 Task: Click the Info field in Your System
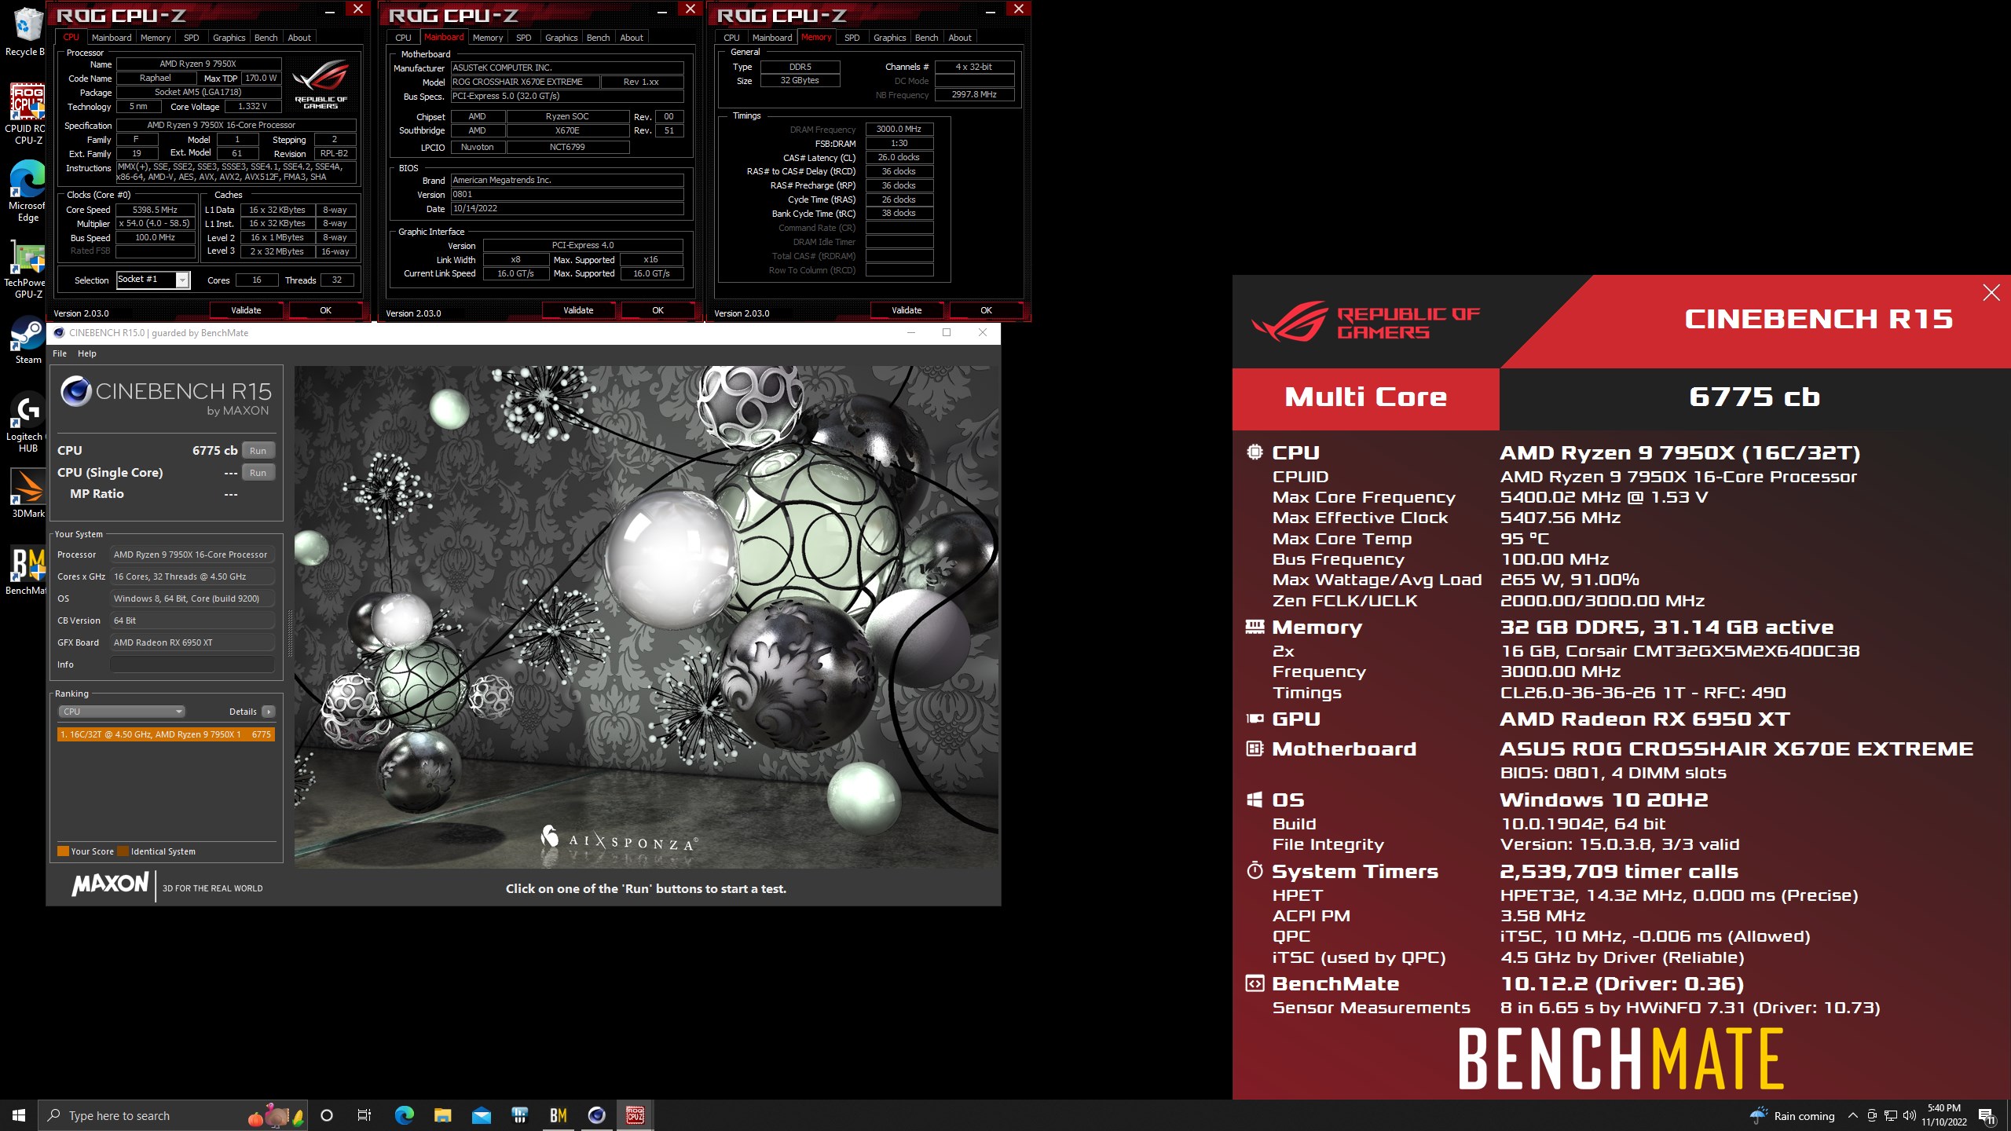[x=192, y=664]
